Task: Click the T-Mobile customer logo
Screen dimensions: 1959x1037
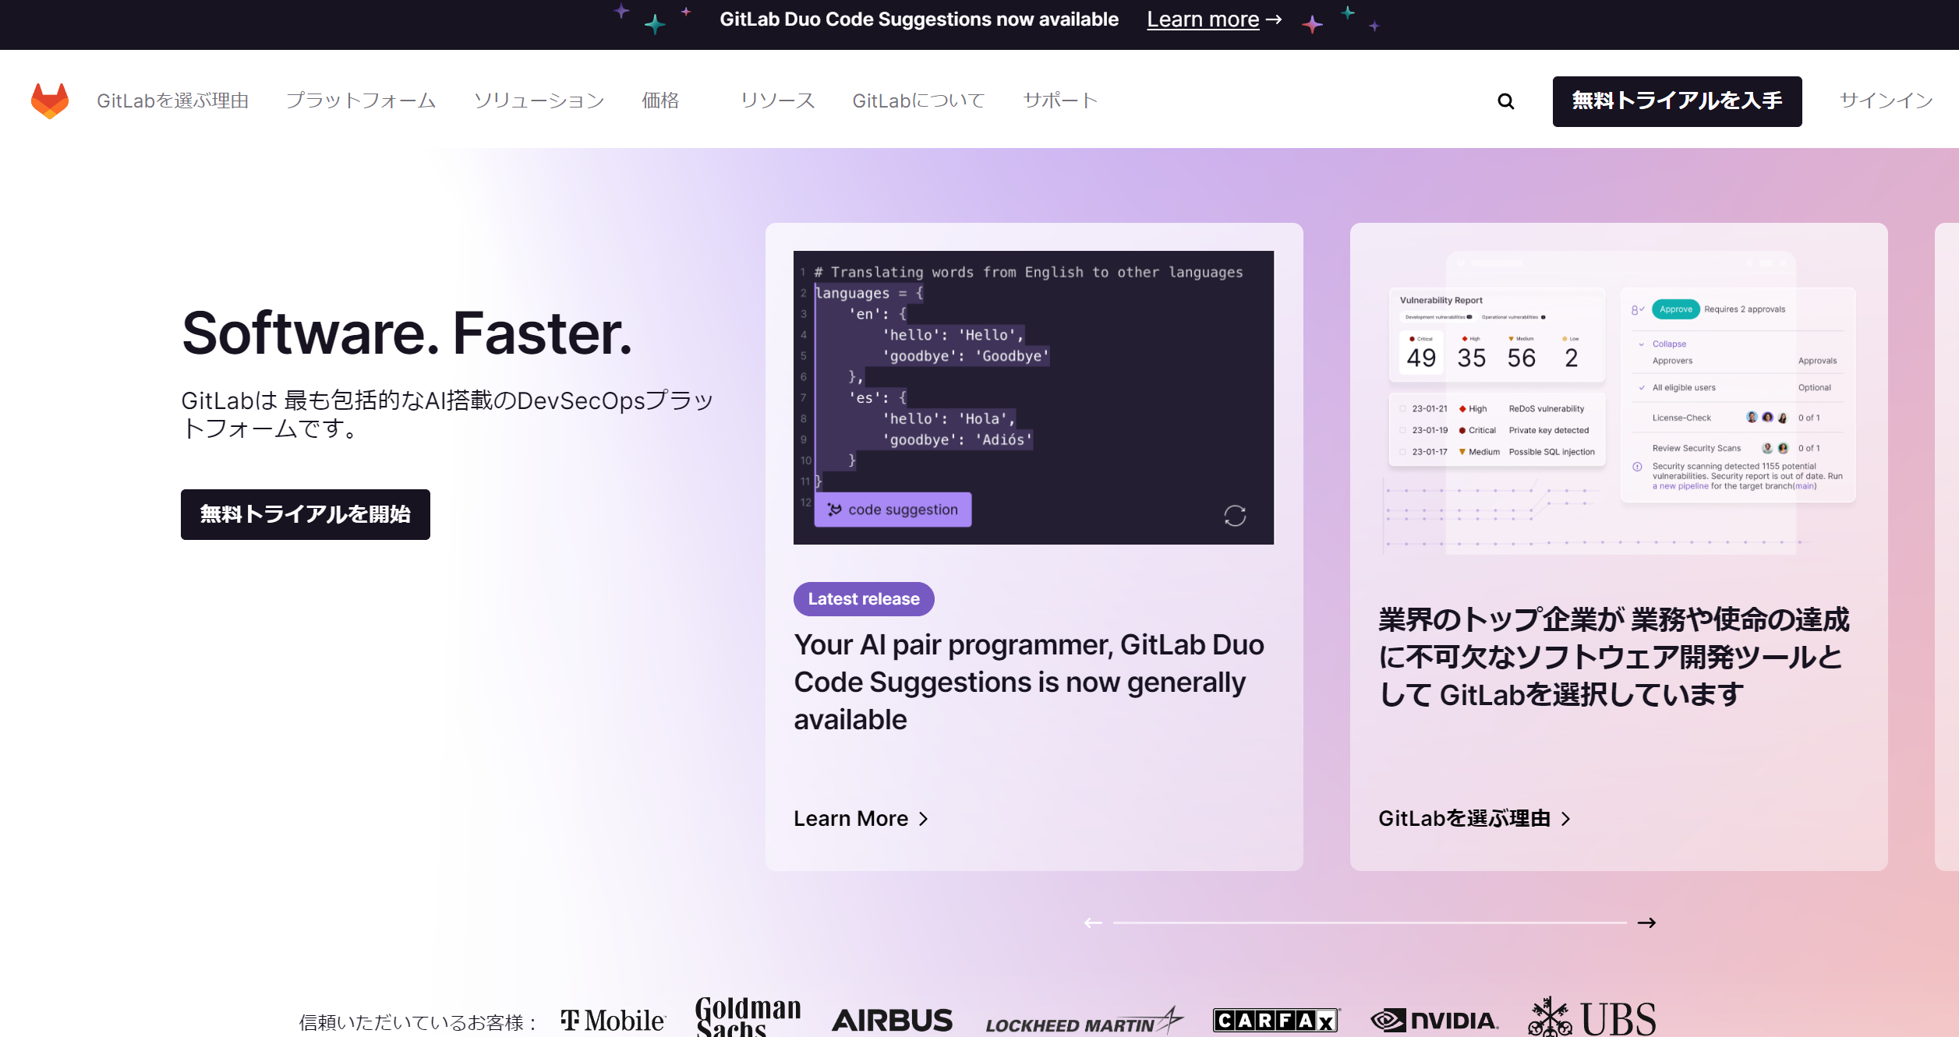Action: tap(613, 1020)
